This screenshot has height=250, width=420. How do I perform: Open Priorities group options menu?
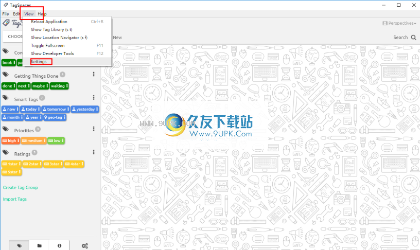tap(94, 129)
